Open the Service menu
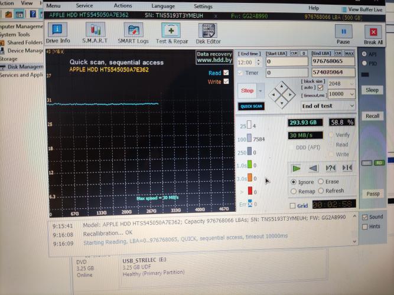This screenshot has height=295, width=394. 84,5
